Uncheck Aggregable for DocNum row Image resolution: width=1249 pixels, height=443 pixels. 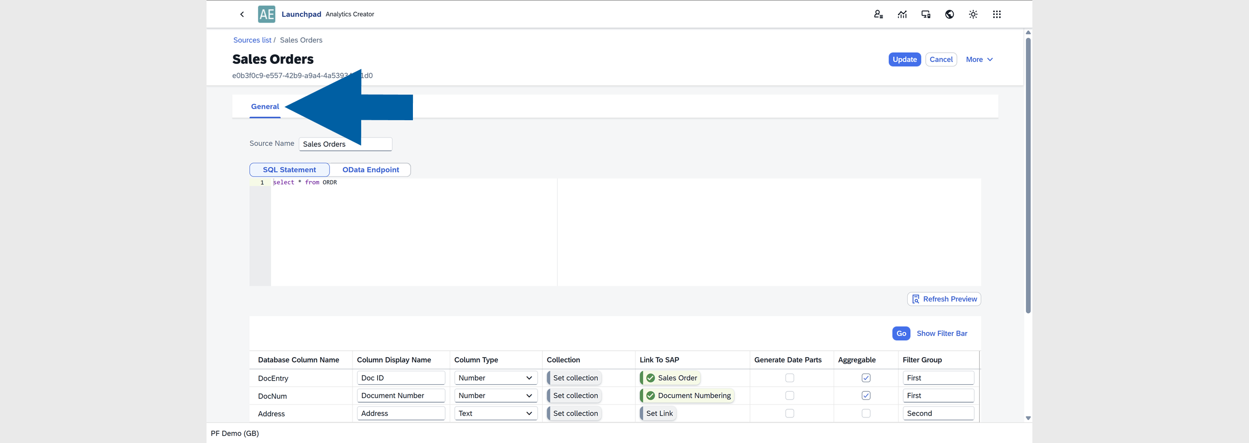866,395
